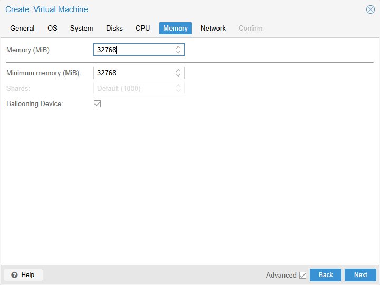Increase Memory value with up arrow

click(x=178, y=47)
